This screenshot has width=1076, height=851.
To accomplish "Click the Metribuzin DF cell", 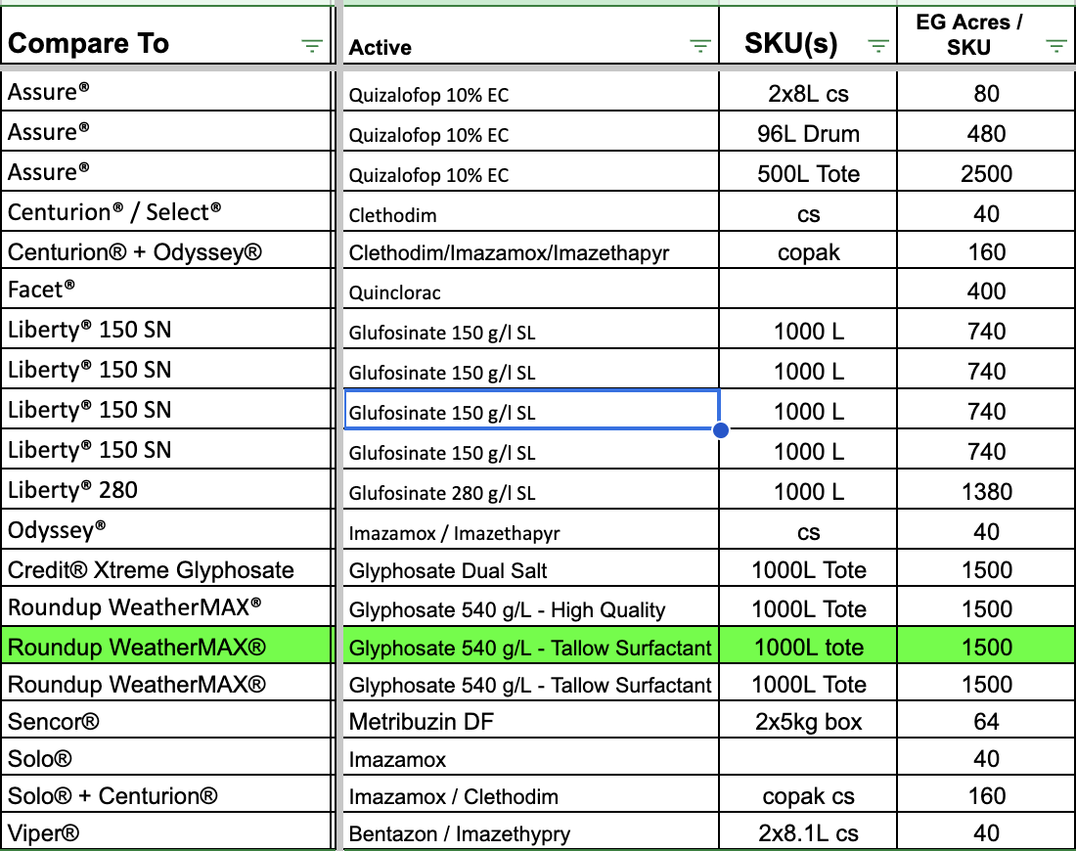I will (x=532, y=723).
